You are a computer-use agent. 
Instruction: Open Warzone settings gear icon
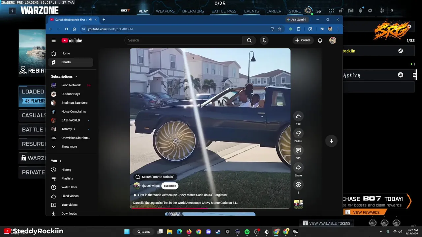(370, 11)
